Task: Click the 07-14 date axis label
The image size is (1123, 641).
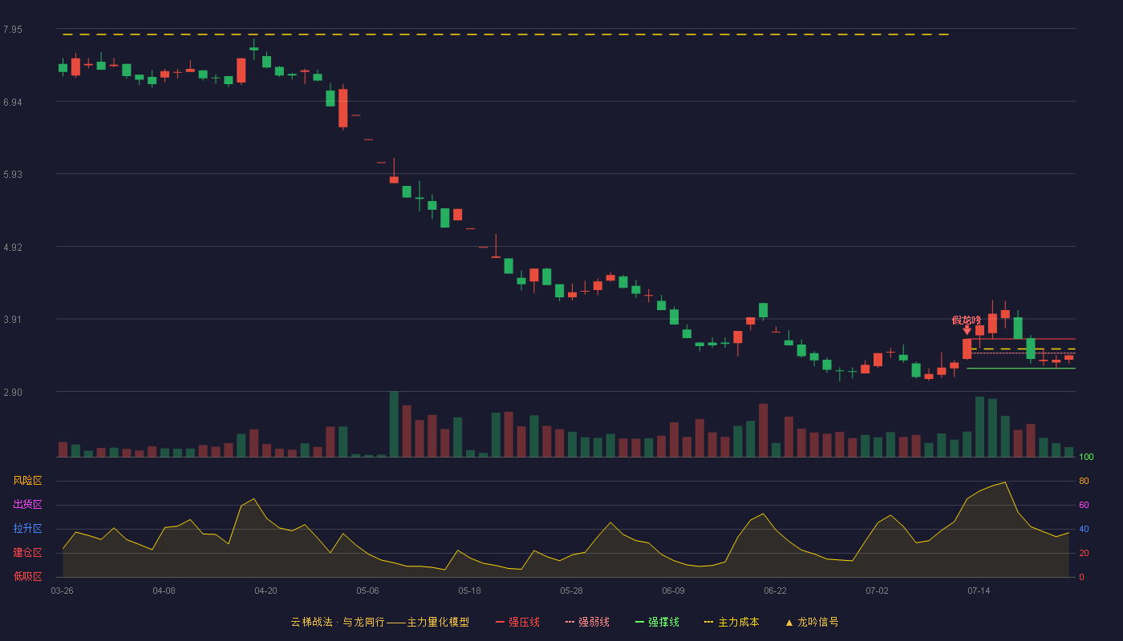Action: click(979, 591)
